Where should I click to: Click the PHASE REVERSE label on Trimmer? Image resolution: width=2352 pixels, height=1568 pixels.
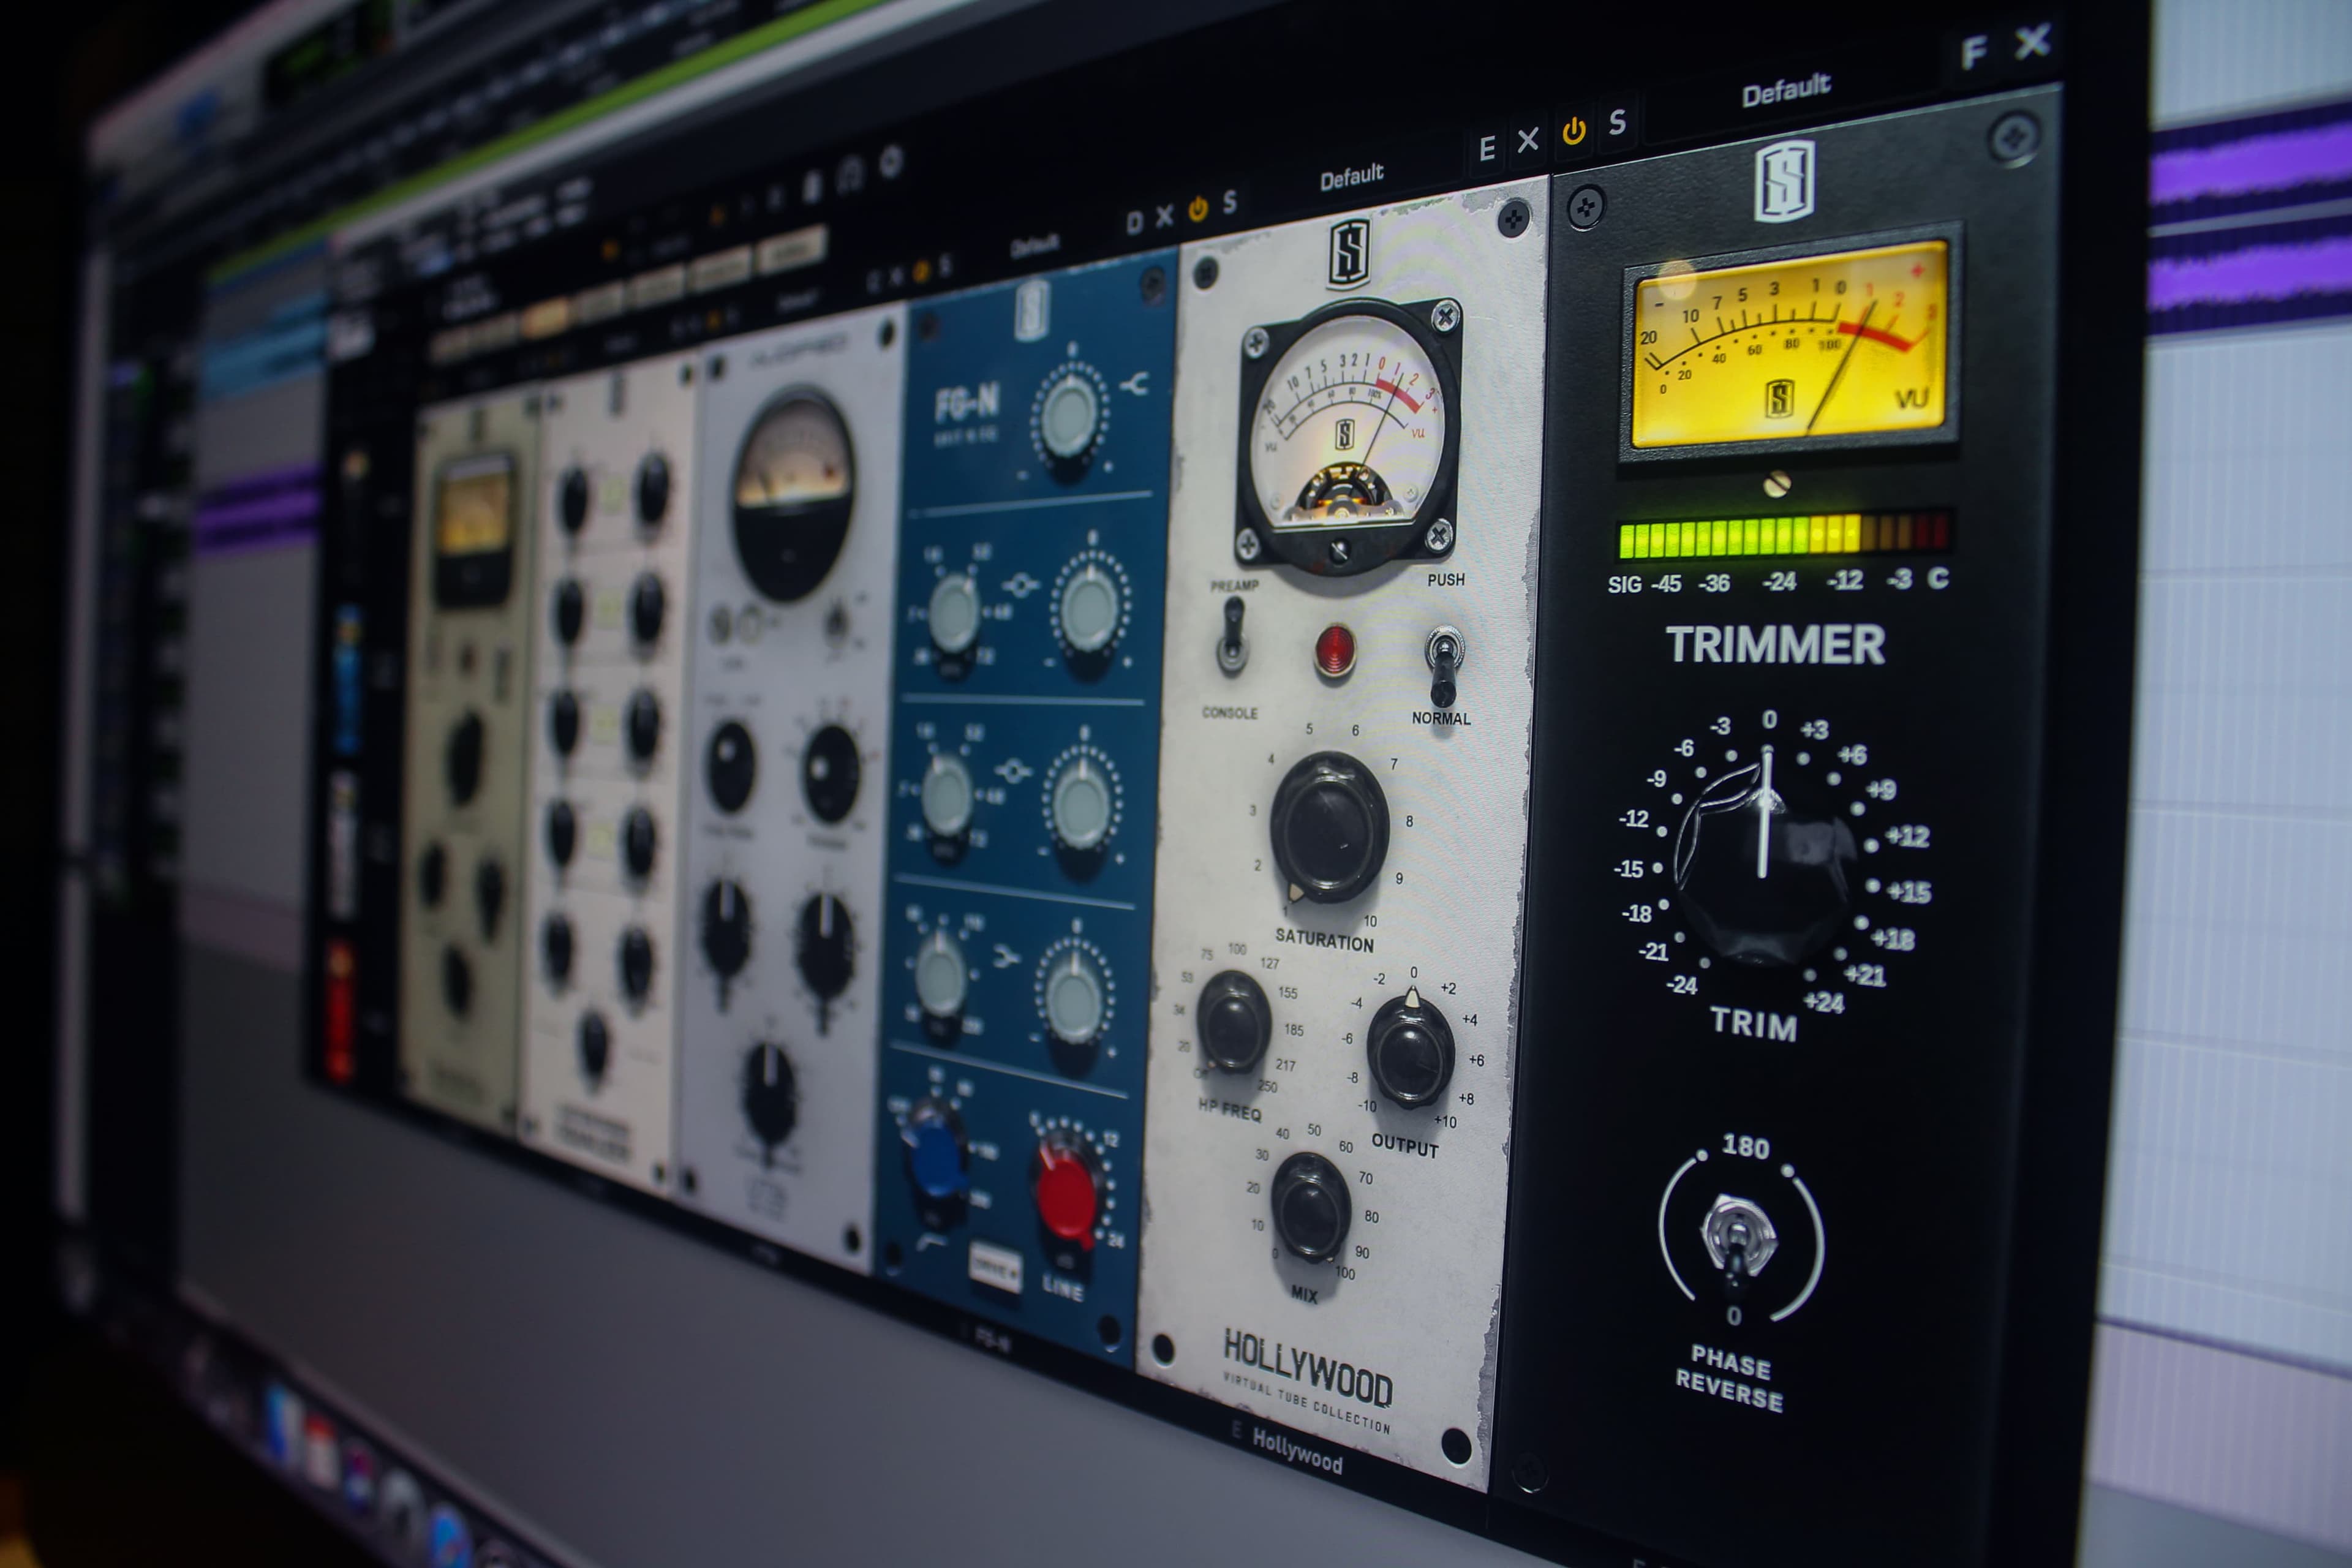[1730, 1378]
